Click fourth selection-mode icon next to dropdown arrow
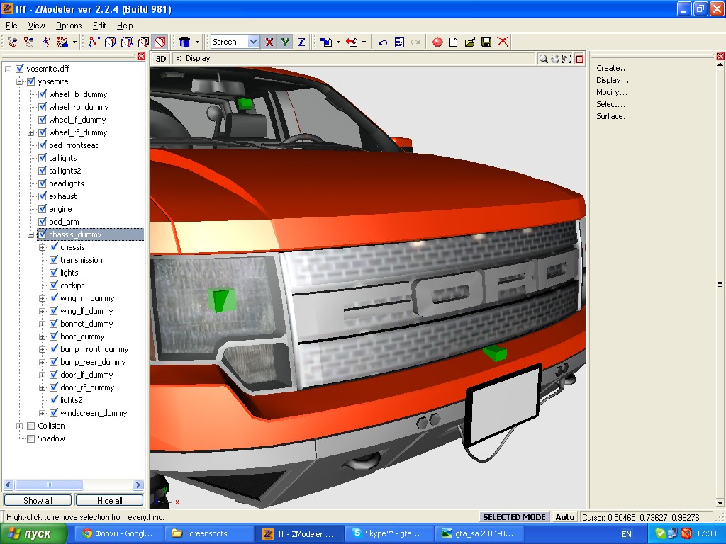The image size is (726, 544). click(62, 42)
